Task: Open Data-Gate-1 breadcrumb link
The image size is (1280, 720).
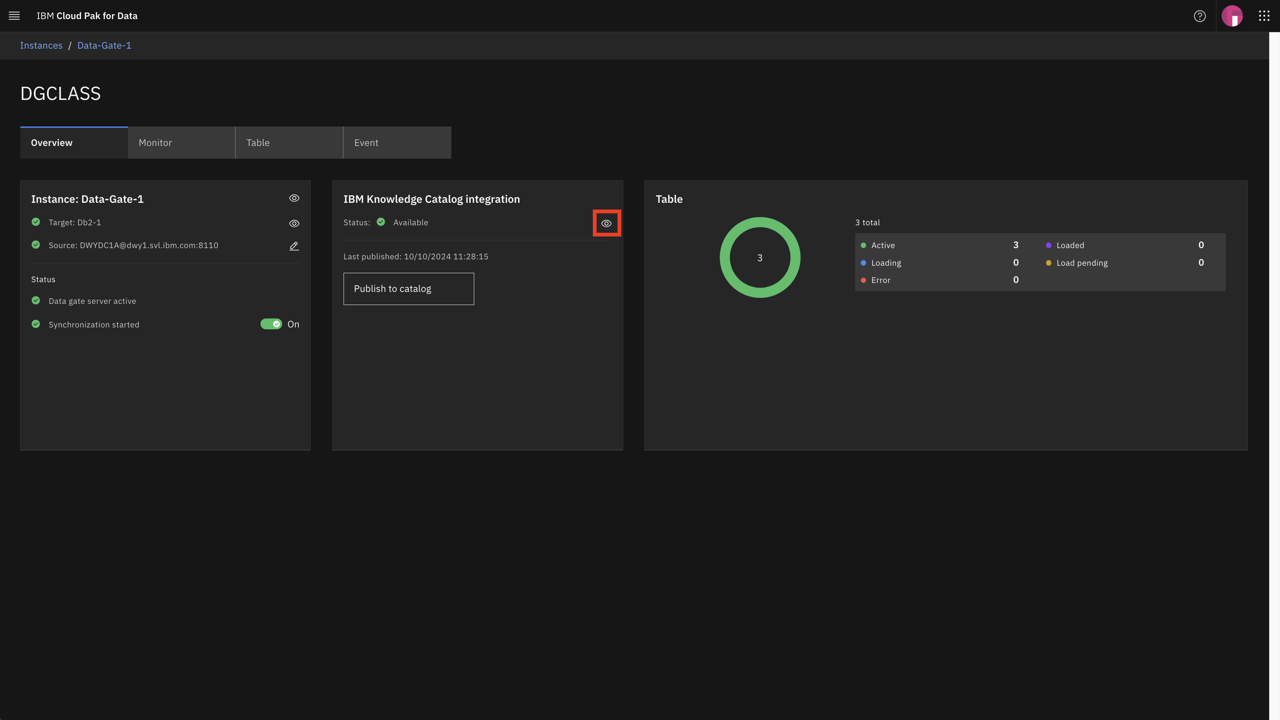Action: 104,45
